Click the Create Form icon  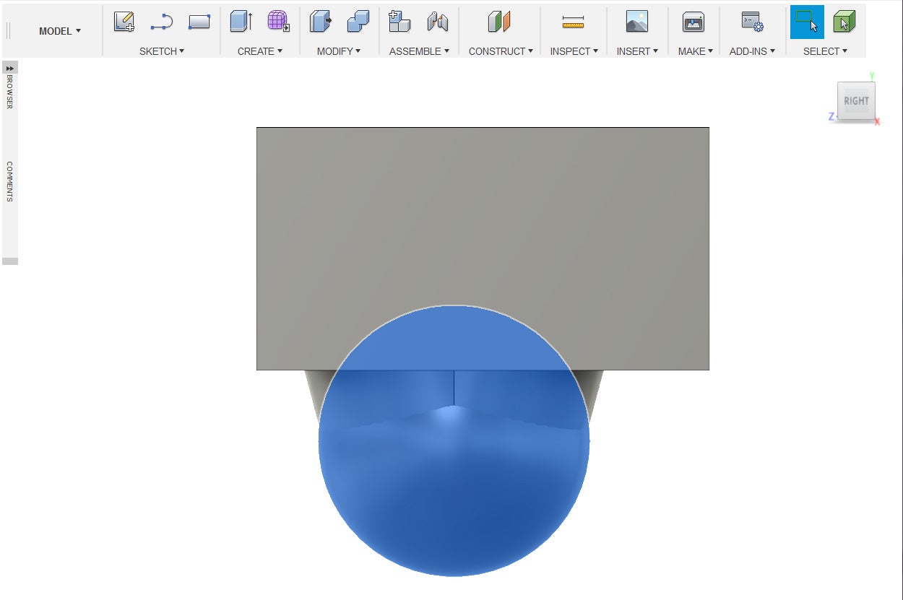click(x=278, y=22)
